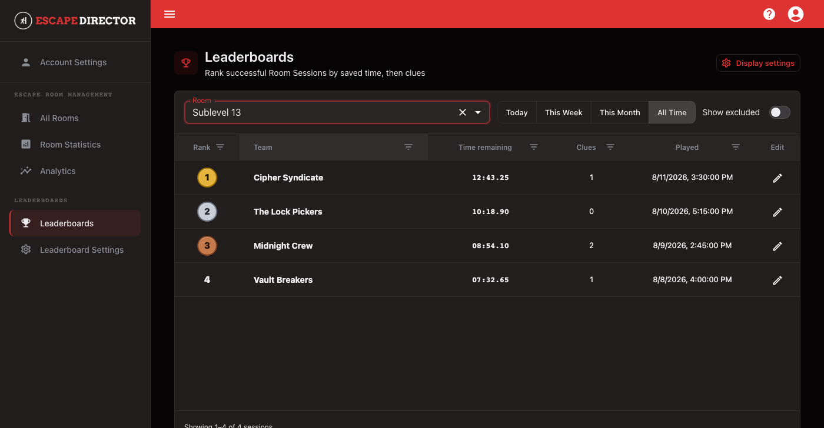Filter leaderboard by This Week
The height and width of the screenshot is (428, 824).
pos(564,112)
